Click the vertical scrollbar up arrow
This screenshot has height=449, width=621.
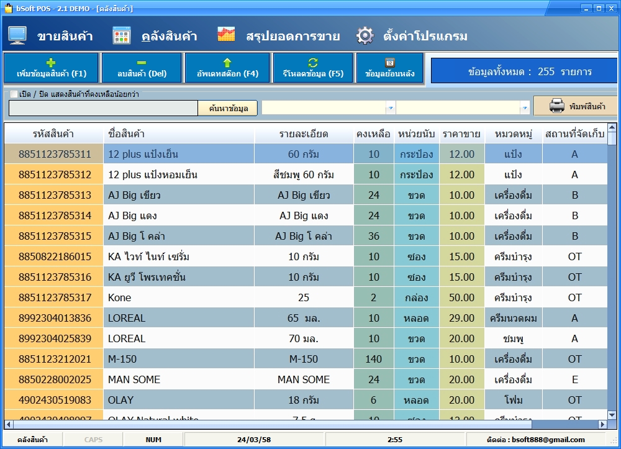[612, 128]
